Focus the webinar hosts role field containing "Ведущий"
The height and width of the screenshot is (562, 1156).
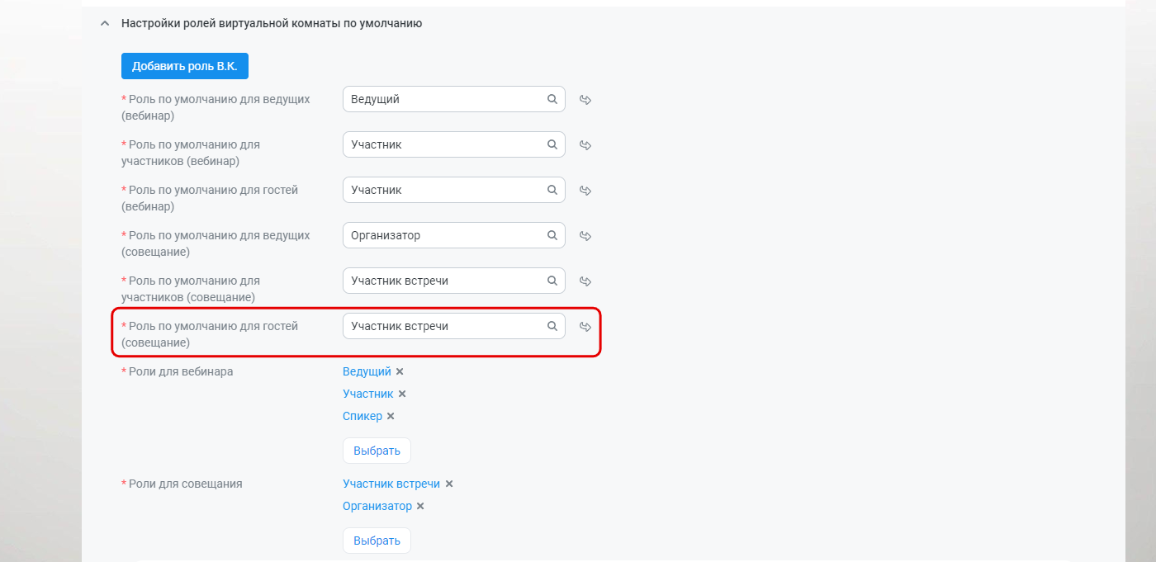pos(454,99)
